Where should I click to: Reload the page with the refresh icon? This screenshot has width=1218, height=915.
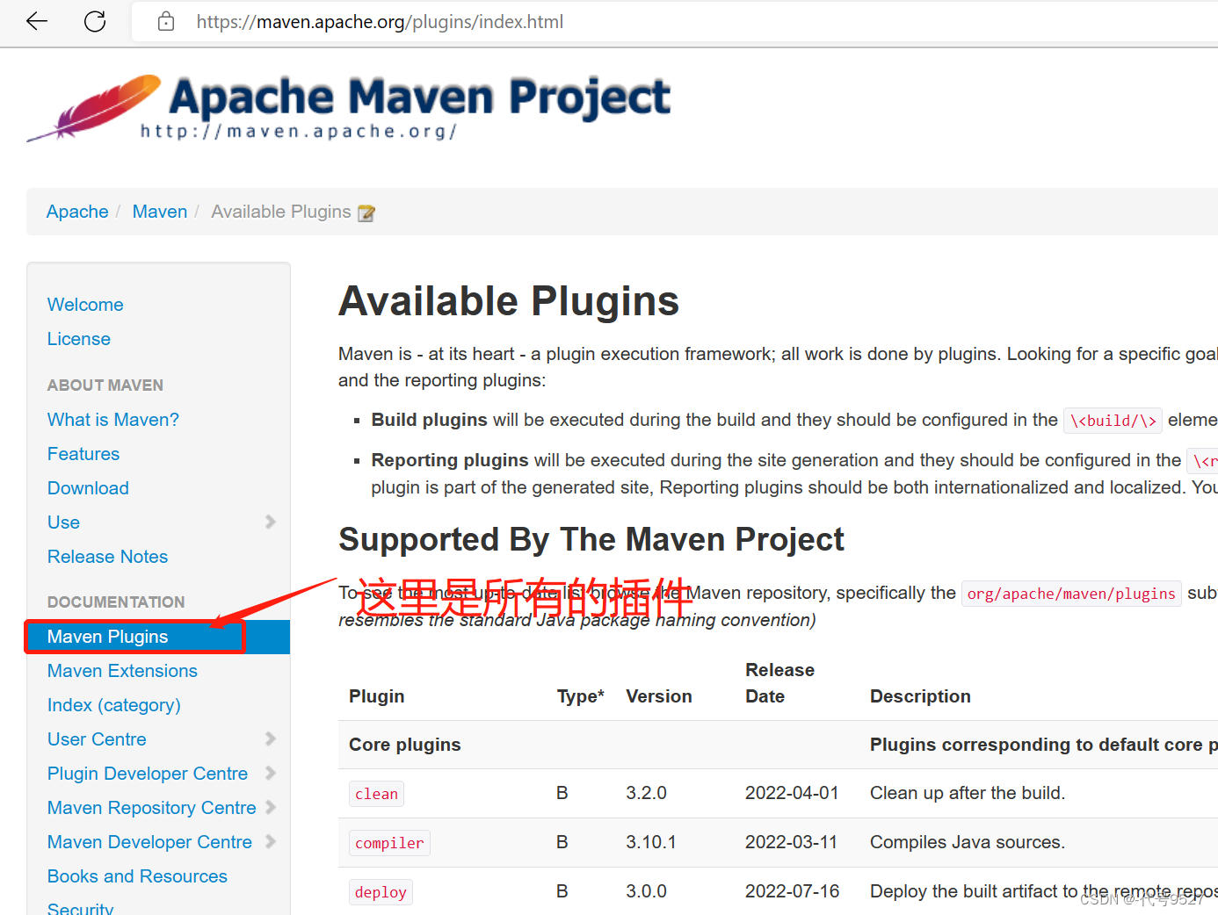click(x=95, y=21)
